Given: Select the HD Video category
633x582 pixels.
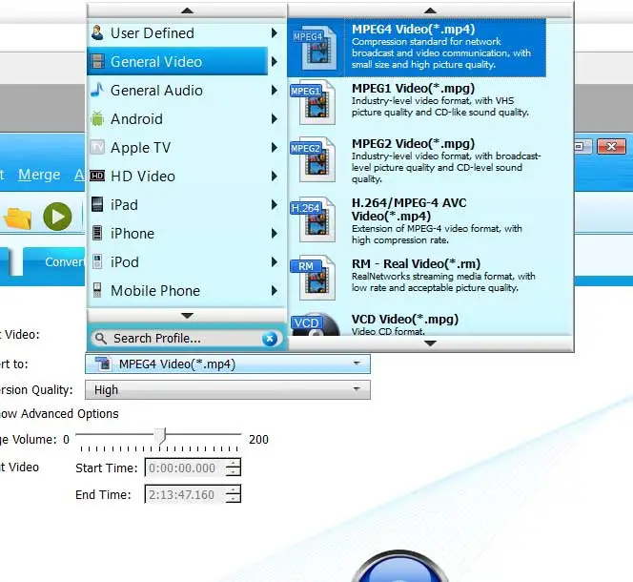Looking at the screenshot, I should (x=187, y=177).
